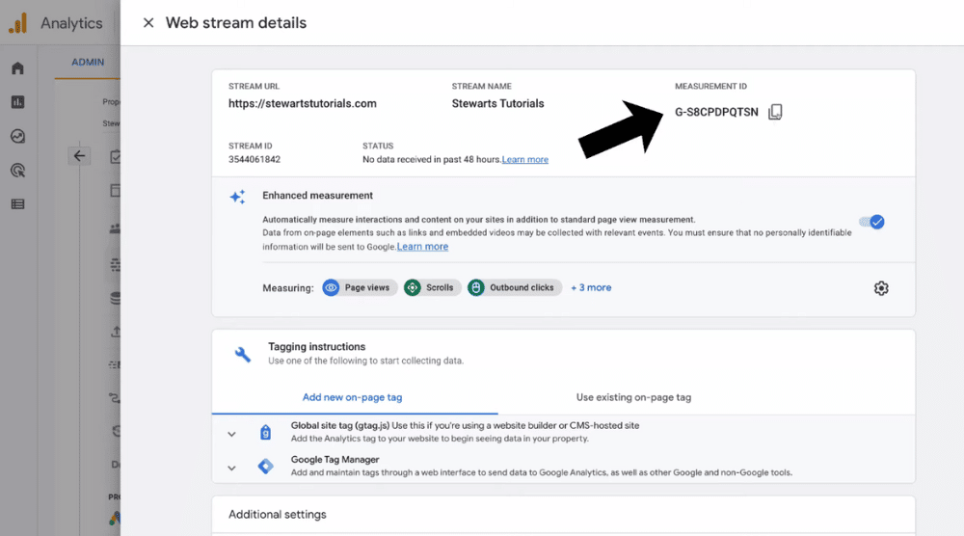Select the Outbound clicks chip
This screenshot has height=536, width=964.
point(515,287)
